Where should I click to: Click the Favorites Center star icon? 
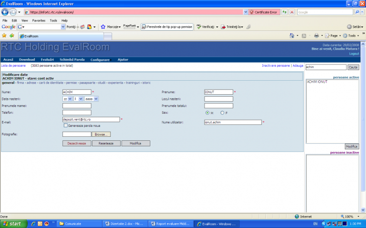[x=4, y=36]
